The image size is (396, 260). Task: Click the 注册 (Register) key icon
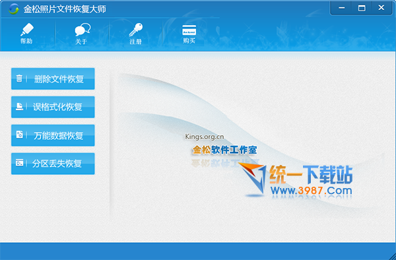(x=136, y=34)
